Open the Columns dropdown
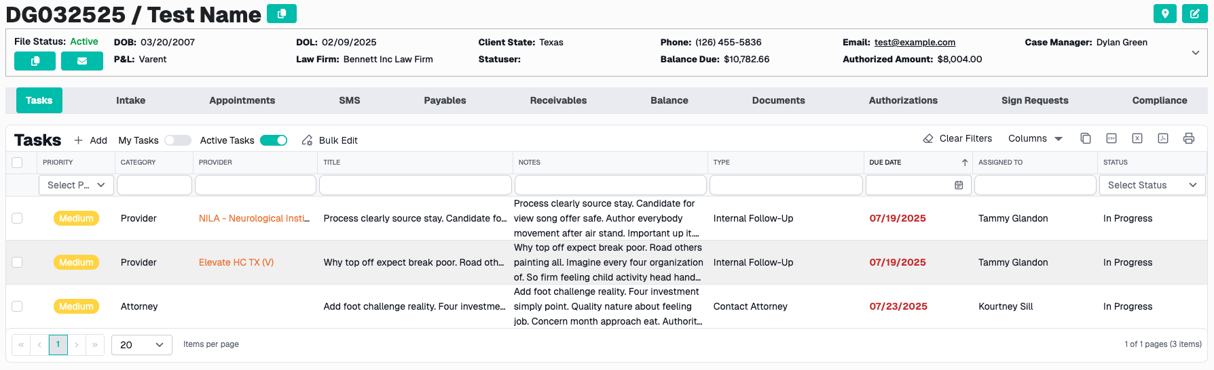This screenshot has width=1214, height=370. pos(1035,138)
